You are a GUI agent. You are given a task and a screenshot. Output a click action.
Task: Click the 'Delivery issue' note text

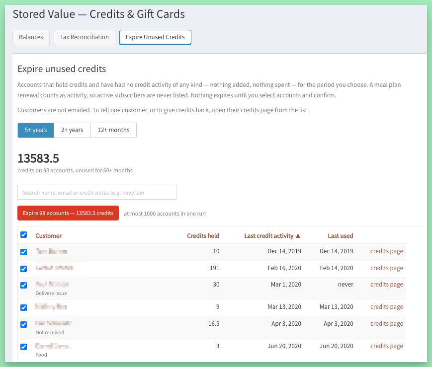tap(51, 293)
